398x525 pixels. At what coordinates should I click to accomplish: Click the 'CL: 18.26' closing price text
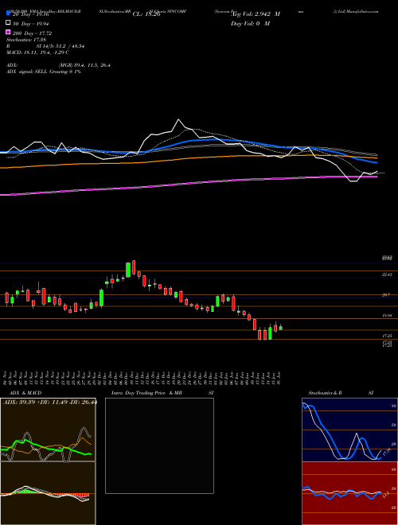(146, 14)
